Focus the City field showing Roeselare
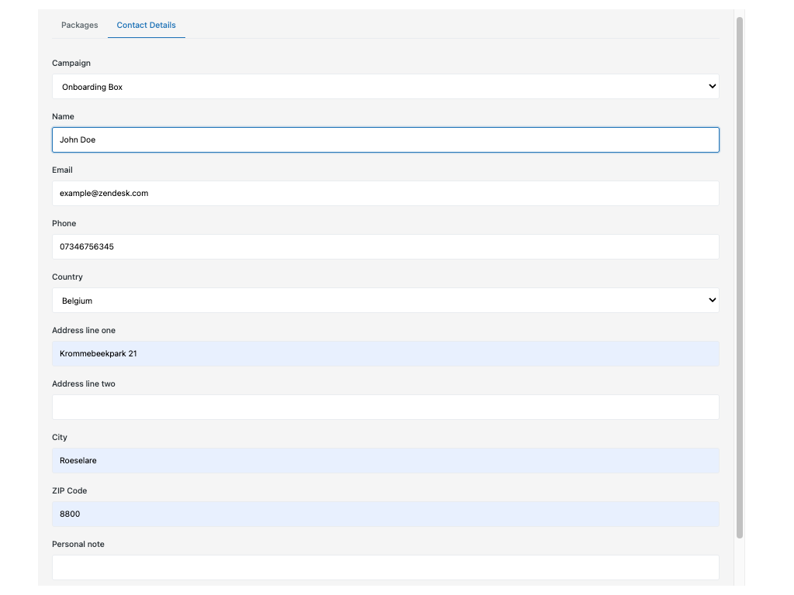The width and height of the screenshot is (794, 595). [x=385, y=461]
